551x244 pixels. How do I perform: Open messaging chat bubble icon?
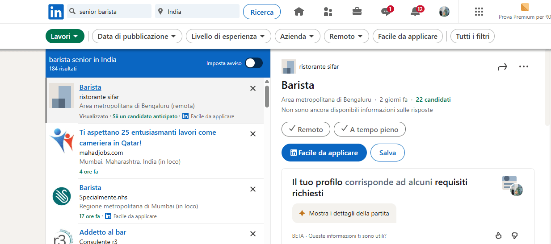coord(386,12)
